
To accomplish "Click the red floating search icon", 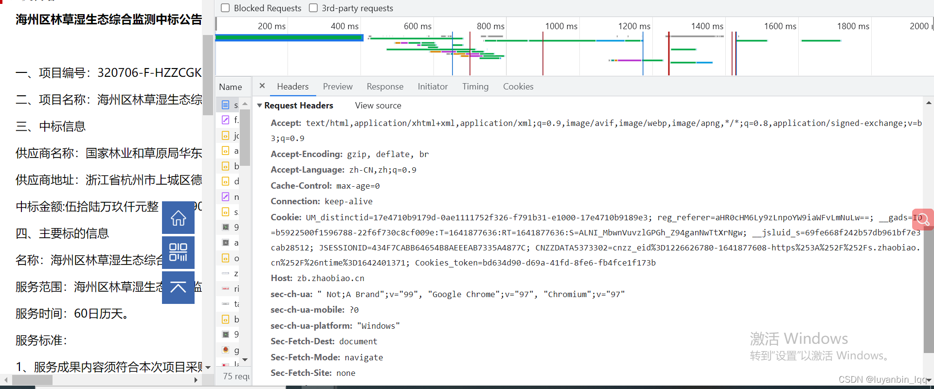I will coord(923,219).
